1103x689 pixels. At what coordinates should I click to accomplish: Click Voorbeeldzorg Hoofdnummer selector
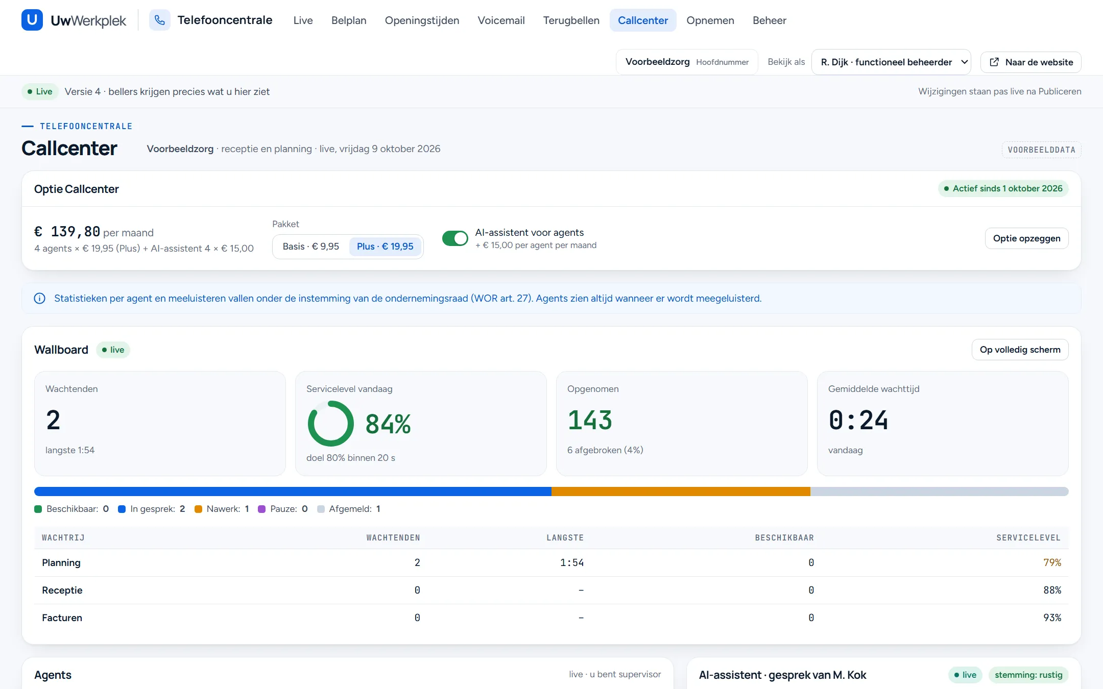point(687,62)
